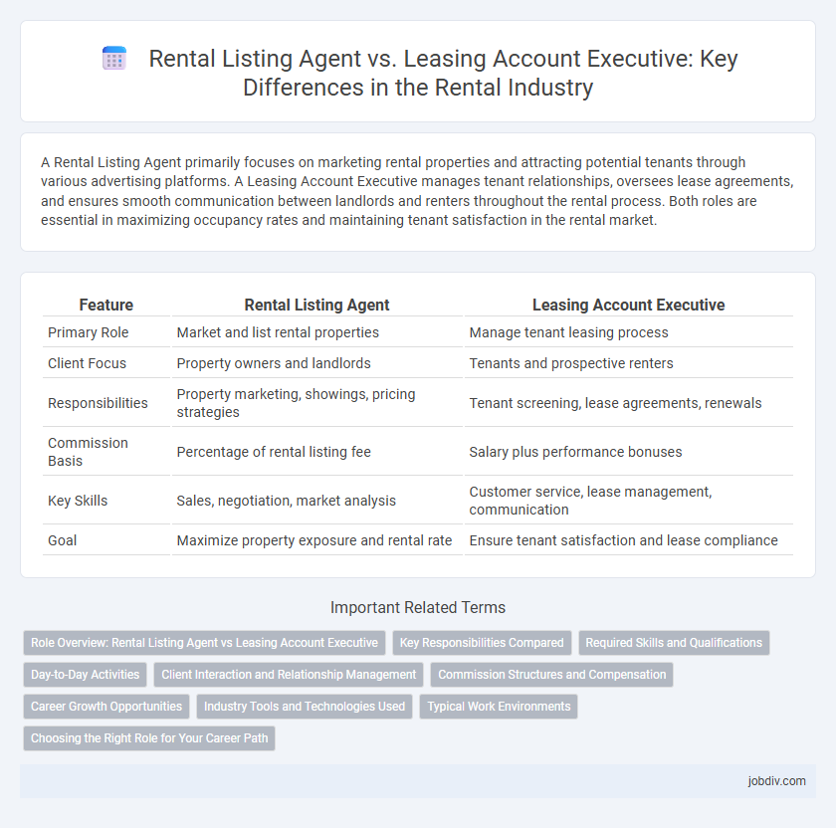Click the calendar icon beside the title
The image size is (836, 828).
(114, 58)
